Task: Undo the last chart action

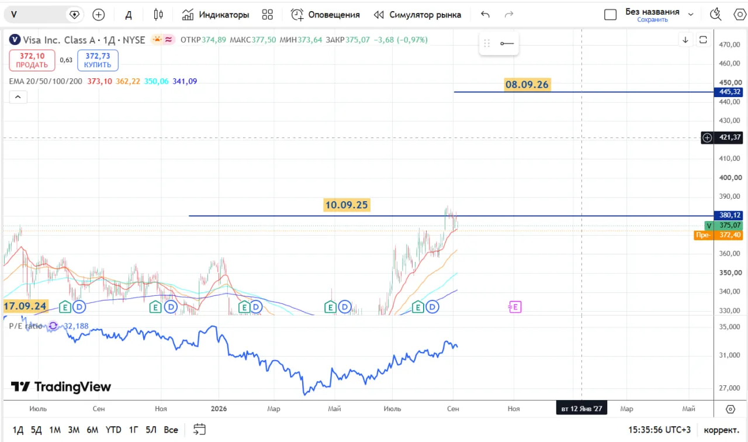Action: (x=485, y=15)
